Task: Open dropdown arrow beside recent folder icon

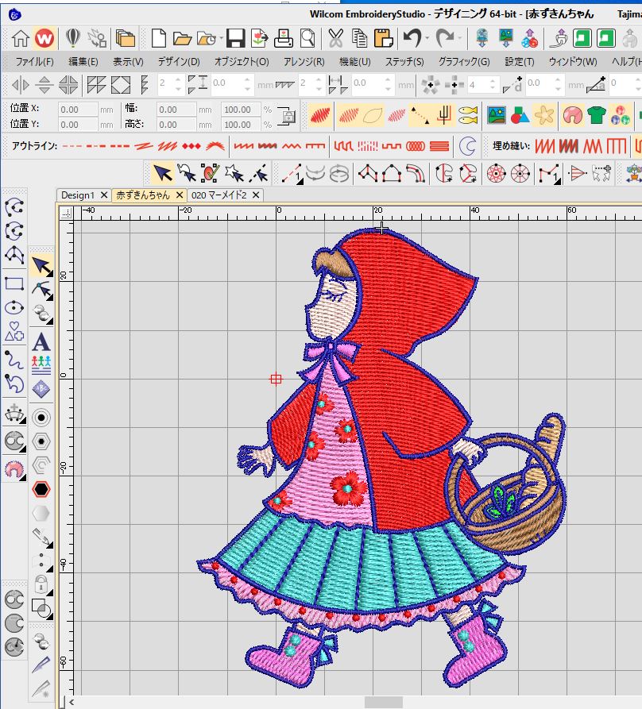Action: pos(221,38)
